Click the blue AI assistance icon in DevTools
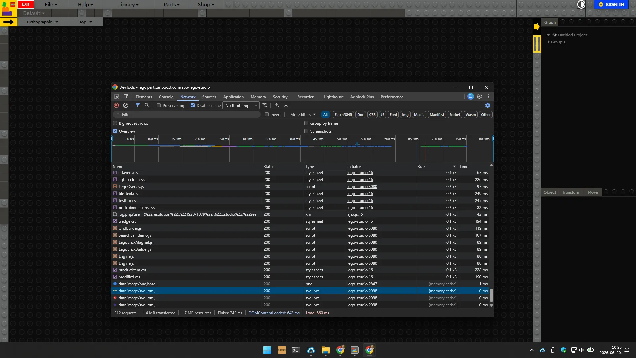 pos(471,96)
